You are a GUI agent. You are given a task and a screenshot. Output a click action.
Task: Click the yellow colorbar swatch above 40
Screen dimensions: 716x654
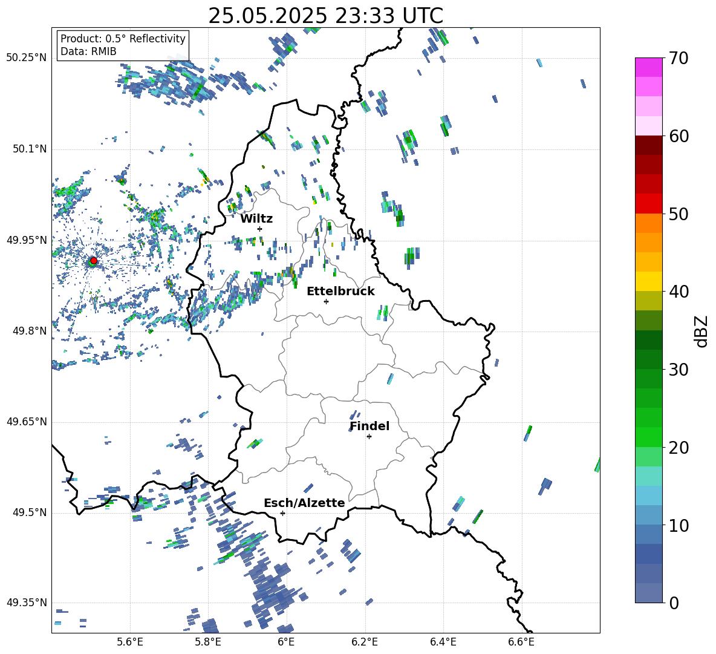click(648, 281)
